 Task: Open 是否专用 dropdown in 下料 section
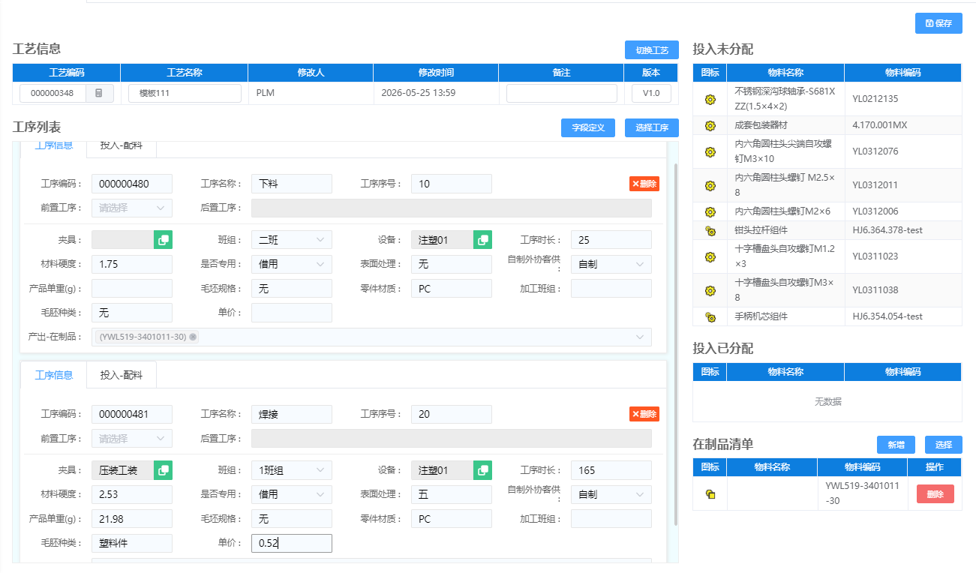[x=292, y=264]
